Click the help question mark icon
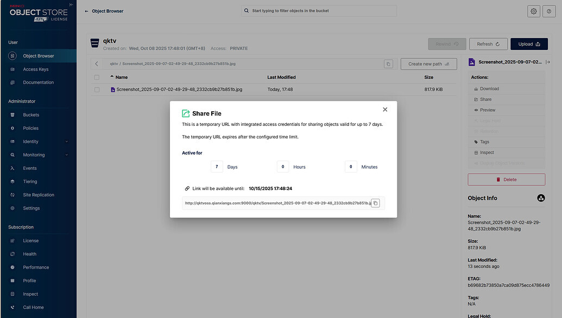Viewport: 562px width, 318px height. pyautogui.click(x=549, y=11)
